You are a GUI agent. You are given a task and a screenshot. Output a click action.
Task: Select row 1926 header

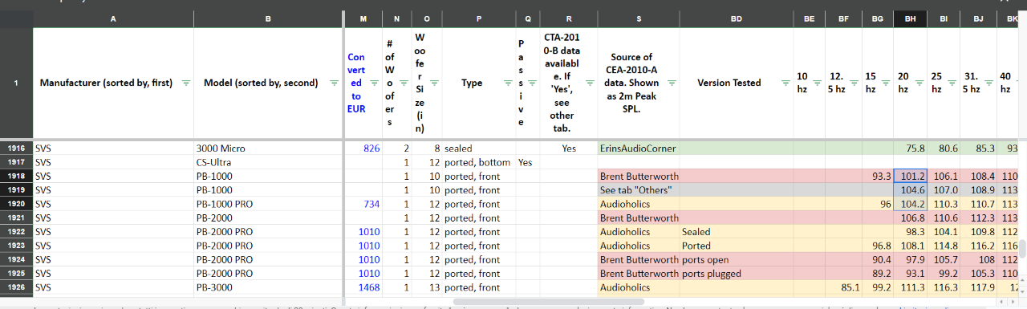click(x=16, y=287)
